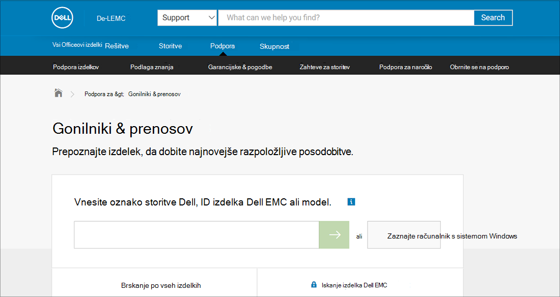Click Obrnite se na podporo
Screen dimensions: 560x297
(x=479, y=67)
